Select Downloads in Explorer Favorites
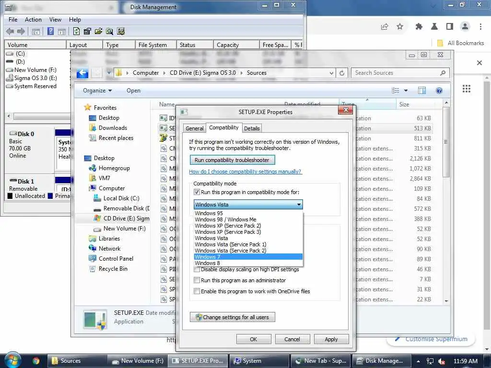This screenshot has width=491, height=368. 108,128
